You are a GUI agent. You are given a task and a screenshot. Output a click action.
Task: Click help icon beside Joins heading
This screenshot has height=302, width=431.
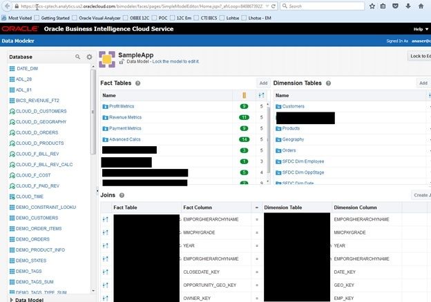(x=122, y=195)
